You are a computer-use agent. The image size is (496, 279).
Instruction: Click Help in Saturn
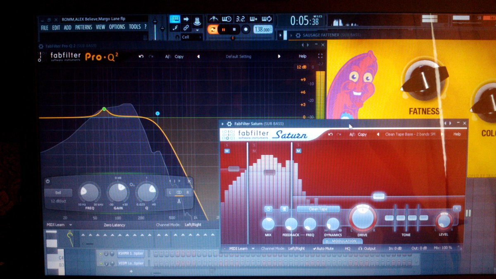[457, 134]
